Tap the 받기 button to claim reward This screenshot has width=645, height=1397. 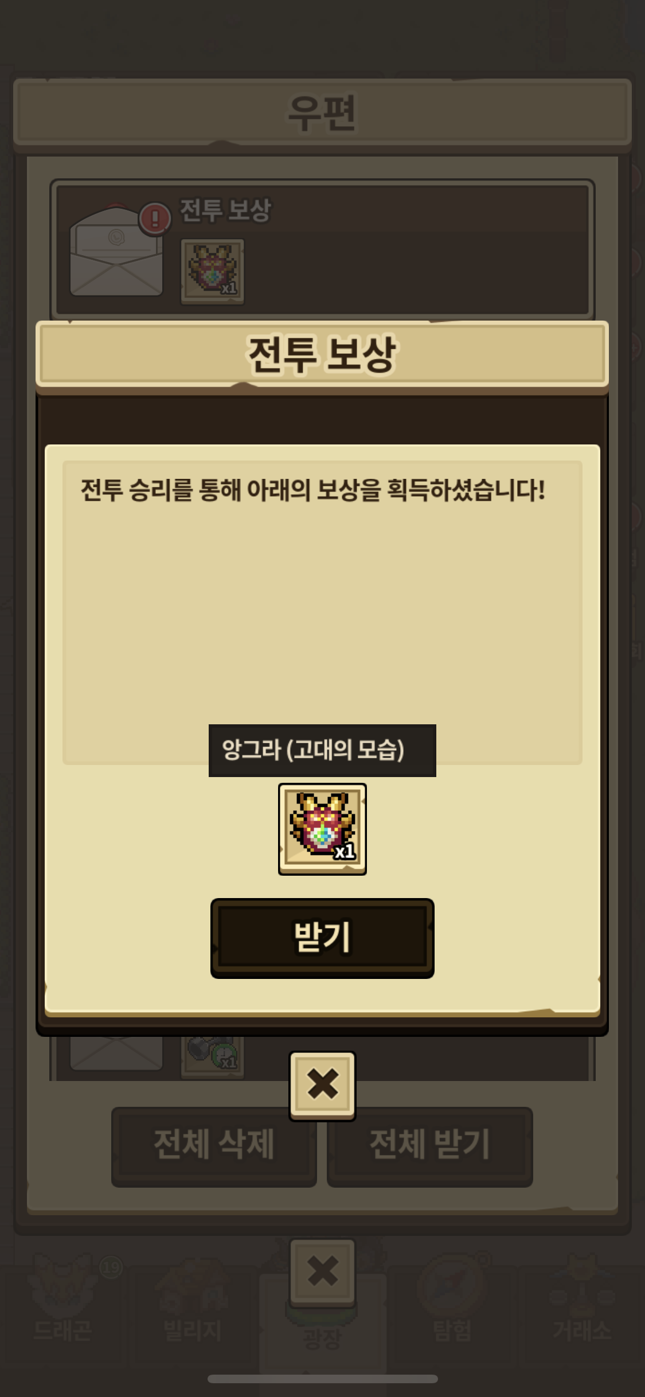[322, 938]
